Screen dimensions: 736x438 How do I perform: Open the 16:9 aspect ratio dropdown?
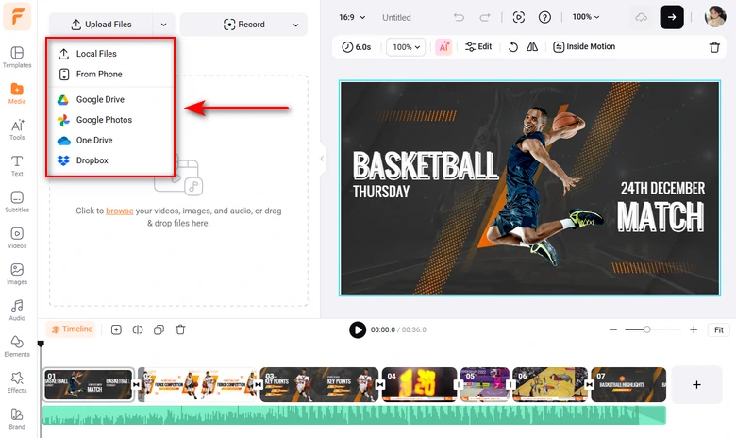[x=352, y=17]
